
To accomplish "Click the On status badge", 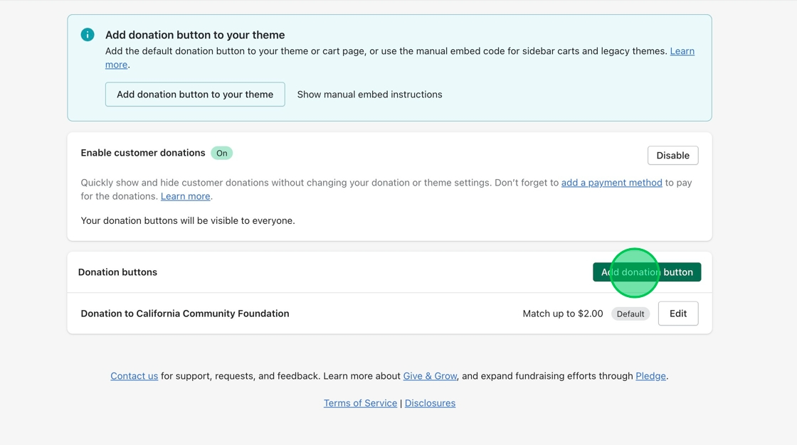I will tap(221, 153).
